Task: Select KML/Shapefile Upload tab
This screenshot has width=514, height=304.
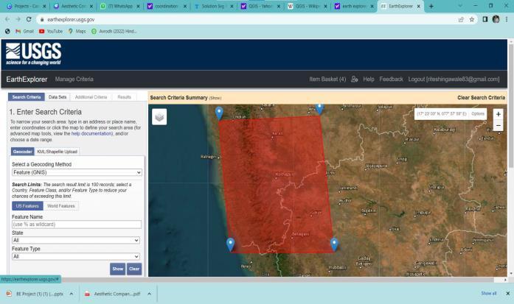Action: (x=57, y=152)
